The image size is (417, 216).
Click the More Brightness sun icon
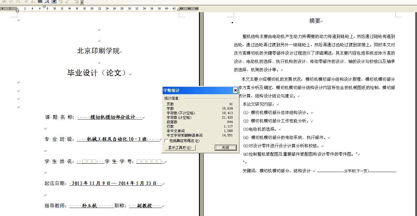tap(10, 2)
